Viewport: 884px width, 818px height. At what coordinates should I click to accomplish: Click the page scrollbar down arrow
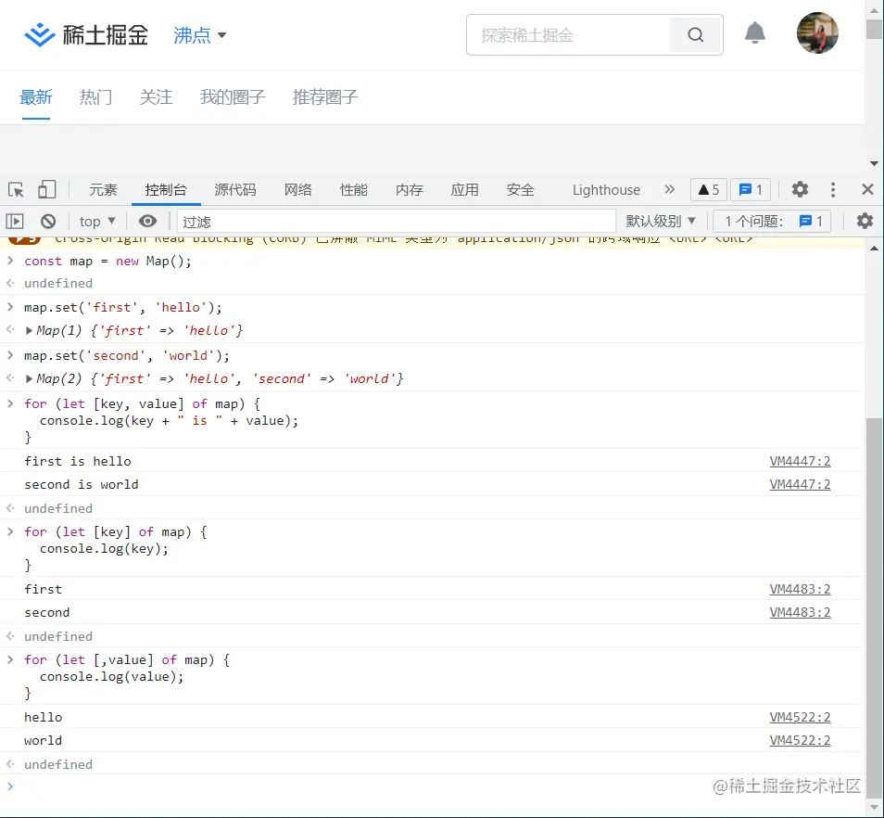pos(874,163)
